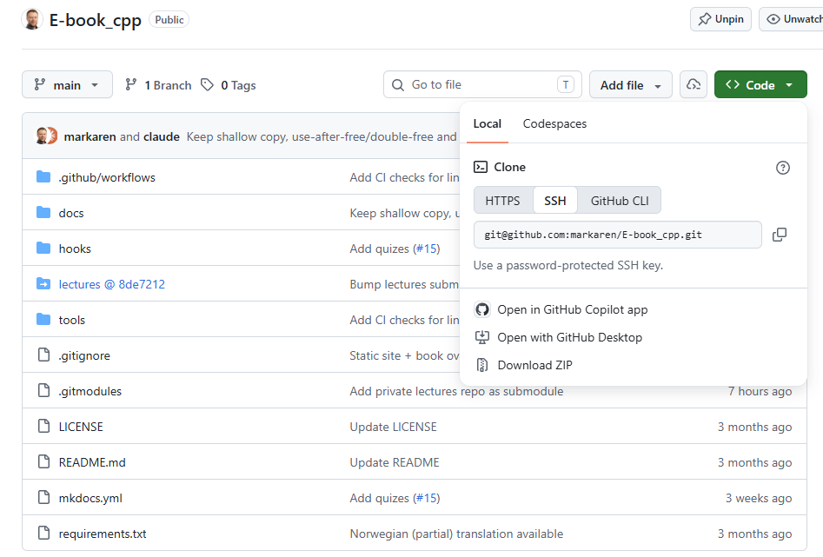Click the file icon beside .gitignore

click(44, 355)
